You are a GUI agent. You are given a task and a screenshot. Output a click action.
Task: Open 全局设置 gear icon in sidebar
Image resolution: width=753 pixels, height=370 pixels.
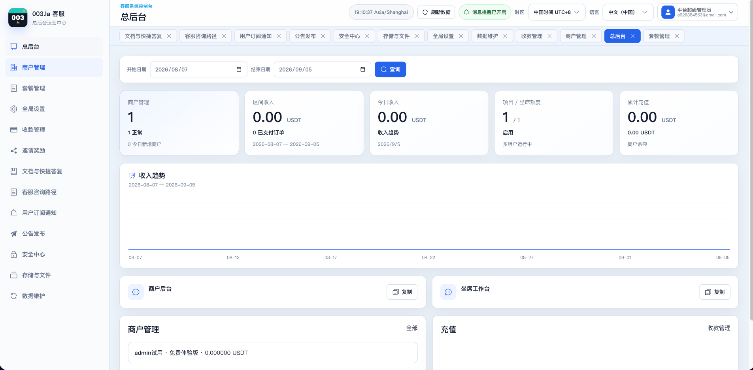pos(14,109)
